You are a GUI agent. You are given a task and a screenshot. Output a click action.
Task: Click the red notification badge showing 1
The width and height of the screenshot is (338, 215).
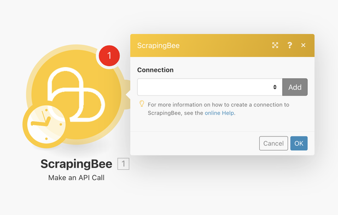pyautogui.click(x=109, y=56)
